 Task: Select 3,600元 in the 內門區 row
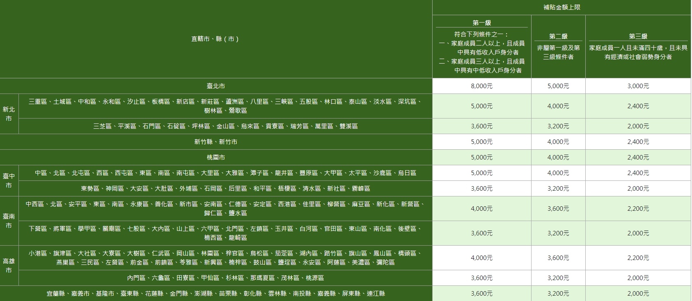(481, 278)
